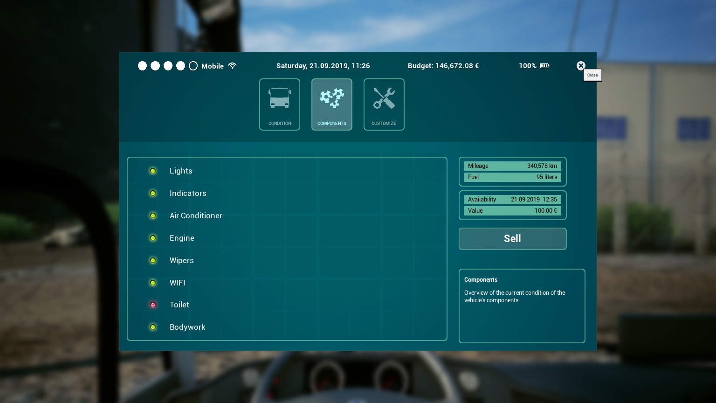Click the first filled signal dot
Screen dimensions: 716x403
click(x=143, y=66)
